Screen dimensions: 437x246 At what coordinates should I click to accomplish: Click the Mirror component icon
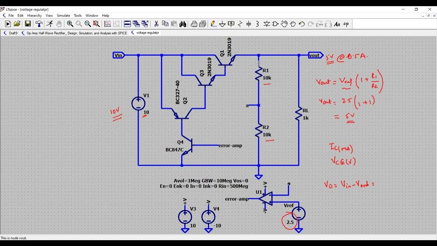click(x=328, y=24)
